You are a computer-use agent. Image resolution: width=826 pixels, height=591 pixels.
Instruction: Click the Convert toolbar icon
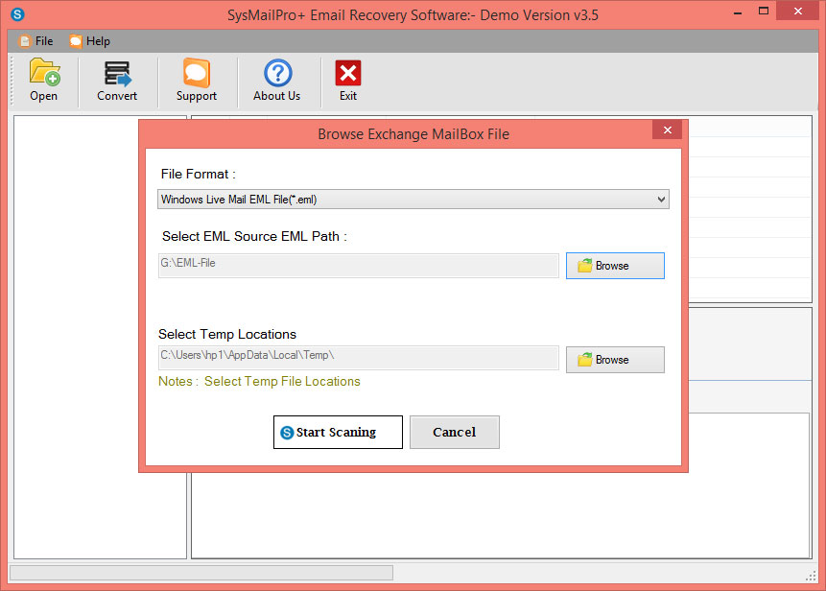point(117,73)
